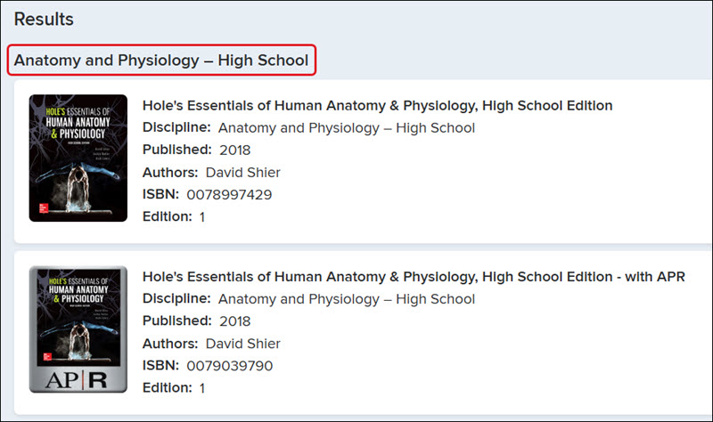Open Hole's Essentials High School Edition - with APR title
Image resolution: width=713 pixels, height=422 pixels.
414,277
